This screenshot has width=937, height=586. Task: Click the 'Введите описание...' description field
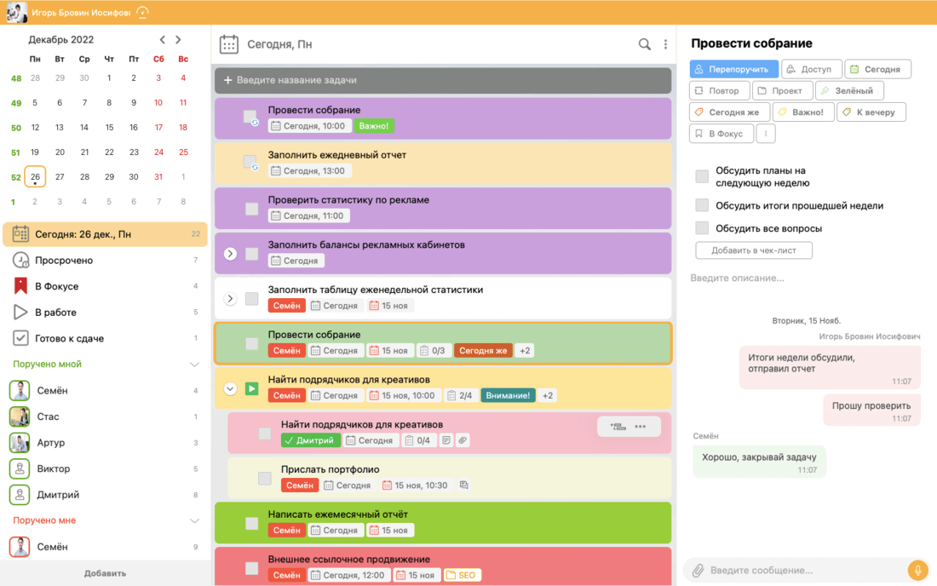tap(738, 278)
